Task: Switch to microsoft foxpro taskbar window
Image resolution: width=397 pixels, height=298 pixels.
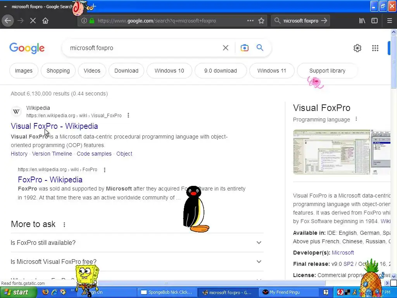Action: 227,292
